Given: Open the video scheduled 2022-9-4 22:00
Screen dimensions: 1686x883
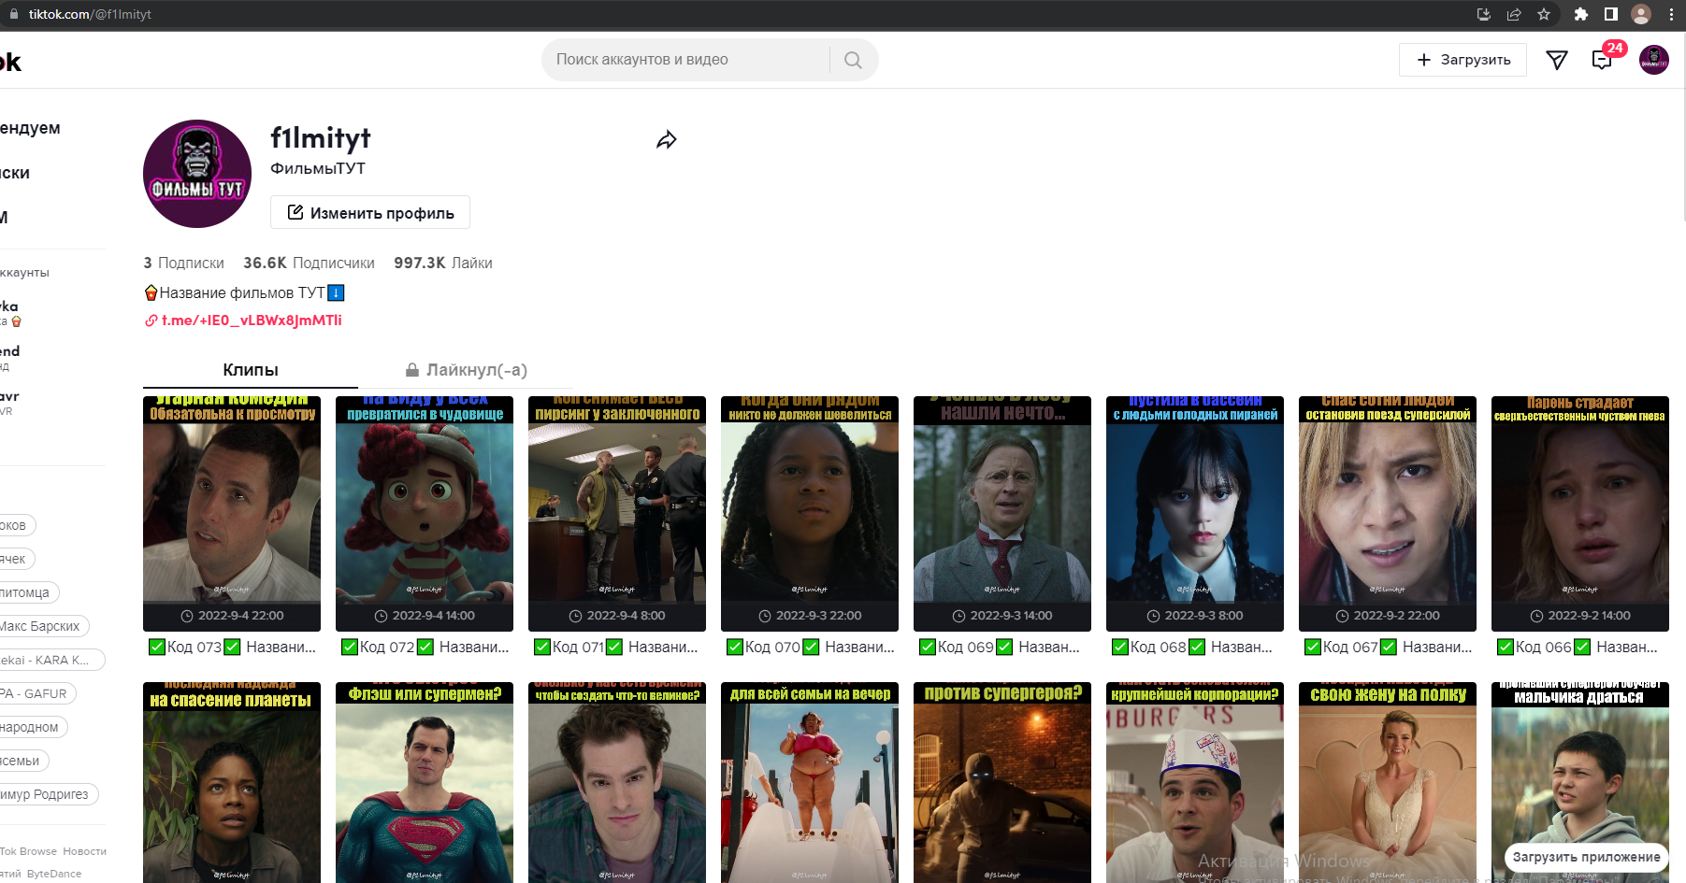Looking at the screenshot, I should pyautogui.click(x=232, y=514).
